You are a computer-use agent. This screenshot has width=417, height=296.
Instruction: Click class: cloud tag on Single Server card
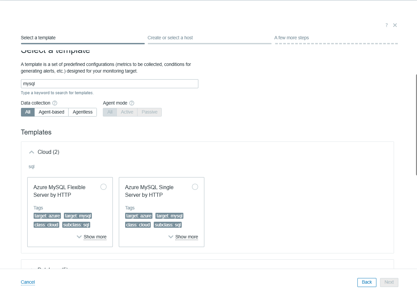tap(138, 225)
